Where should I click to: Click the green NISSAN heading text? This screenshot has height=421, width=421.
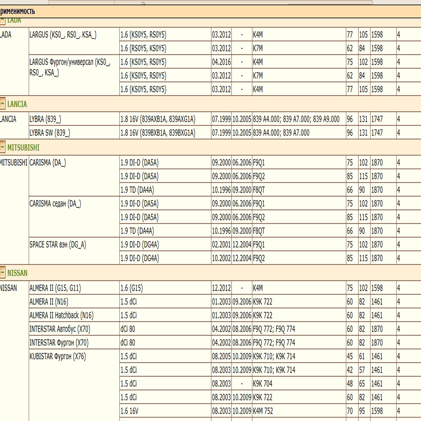pyautogui.click(x=17, y=273)
